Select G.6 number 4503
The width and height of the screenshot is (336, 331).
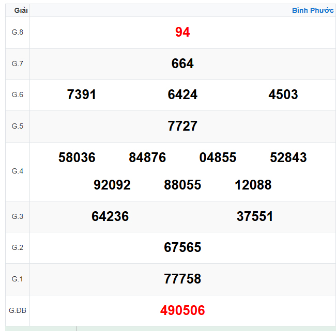pos(283,94)
